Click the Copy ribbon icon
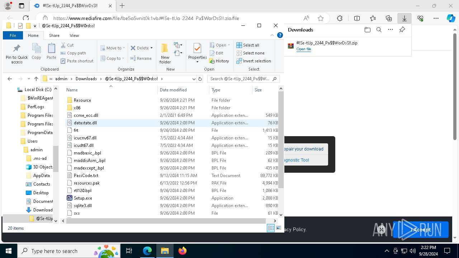459x258 pixels. point(36,48)
